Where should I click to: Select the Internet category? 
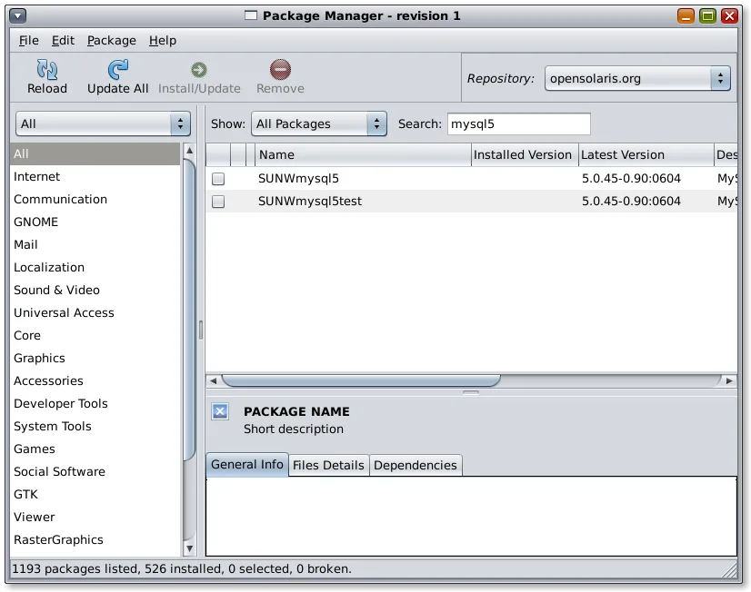95,177
